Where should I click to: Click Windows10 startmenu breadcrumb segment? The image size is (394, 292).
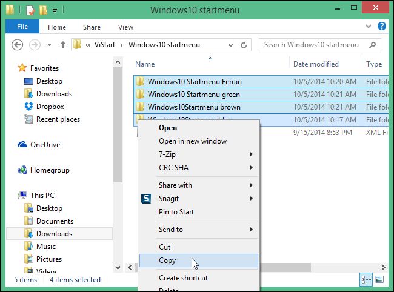click(164, 45)
